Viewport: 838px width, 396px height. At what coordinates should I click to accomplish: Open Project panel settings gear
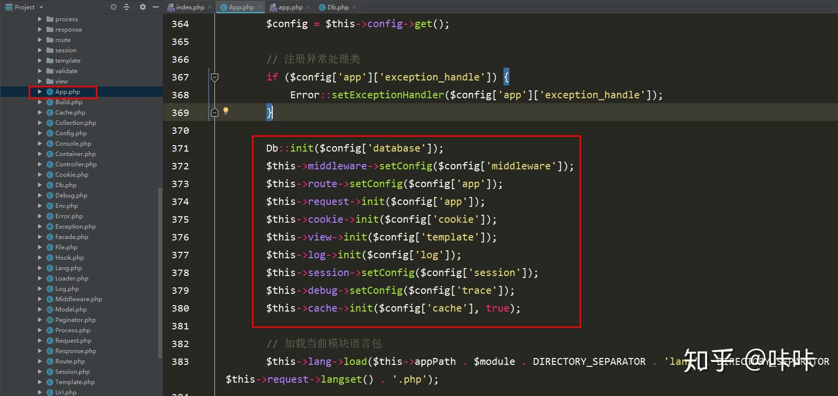pyautogui.click(x=143, y=7)
